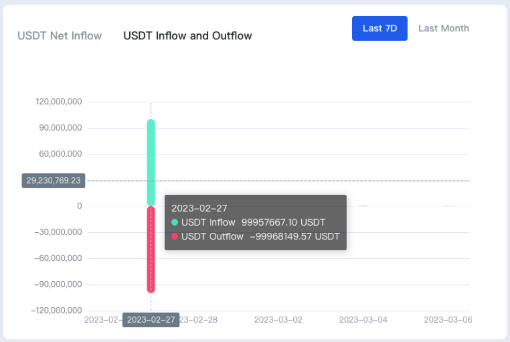Viewport: 510px width, 342px height.
Task: Click the Last 7D button
Action: pos(380,28)
